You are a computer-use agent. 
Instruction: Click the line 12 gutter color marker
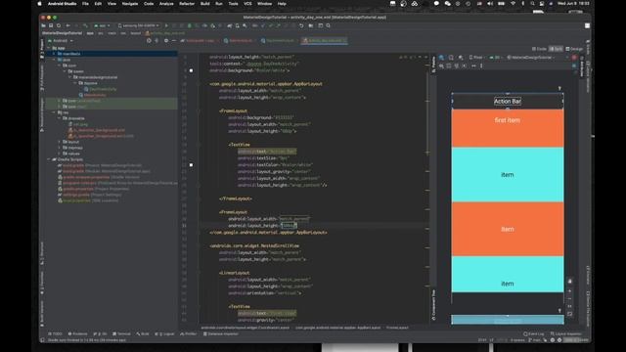(191, 70)
